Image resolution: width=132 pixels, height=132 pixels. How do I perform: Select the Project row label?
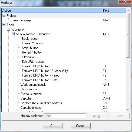[11, 16]
